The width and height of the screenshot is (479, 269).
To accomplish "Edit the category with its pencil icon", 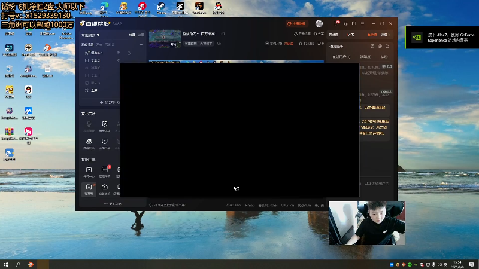I will click(219, 44).
